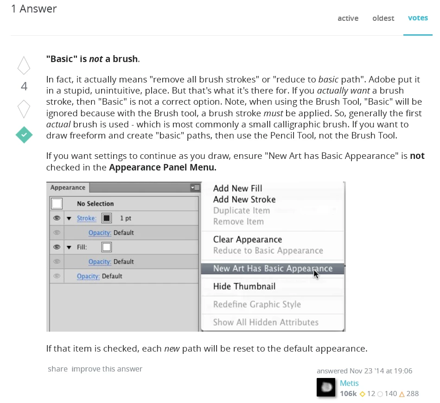The height and width of the screenshot is (403, 440).
Task: Click Redefine Graphic Style entry
Action: 257,304
